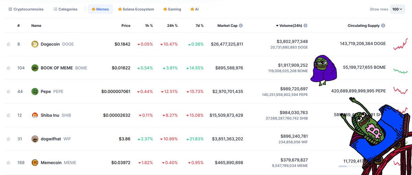Select the Memes filter tab
Image resolution: width=412 pixels, height=175 pixels.
click(x=100, y=9)
